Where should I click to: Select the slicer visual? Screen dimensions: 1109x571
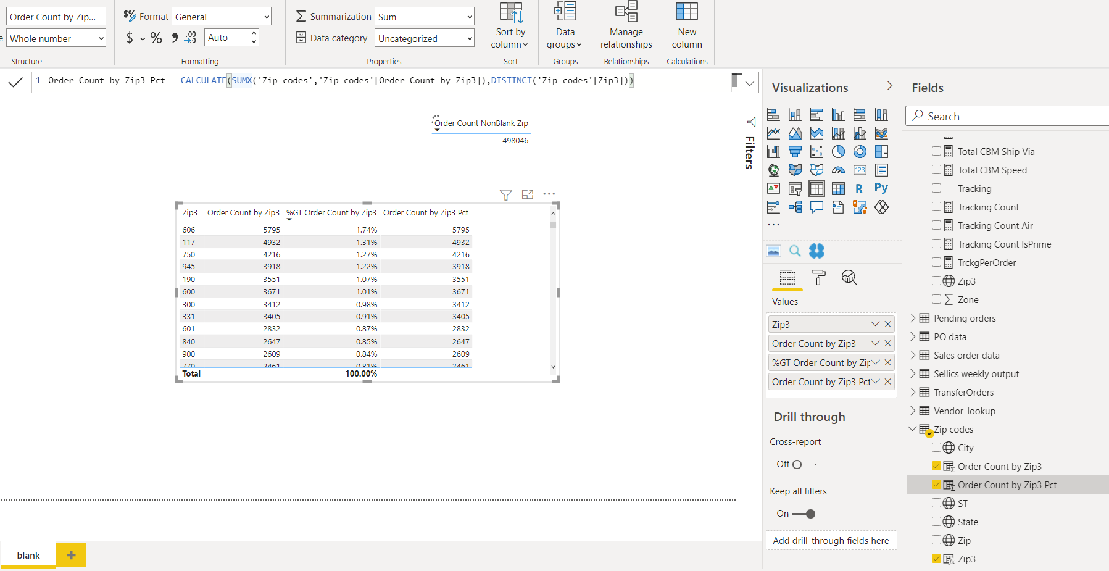tap(795, 188)
